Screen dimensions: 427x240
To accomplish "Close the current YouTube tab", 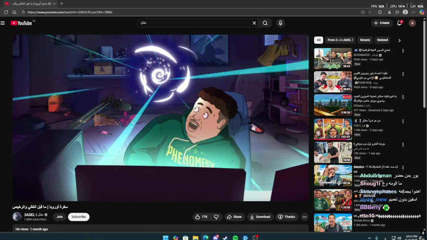I will 54,4.
